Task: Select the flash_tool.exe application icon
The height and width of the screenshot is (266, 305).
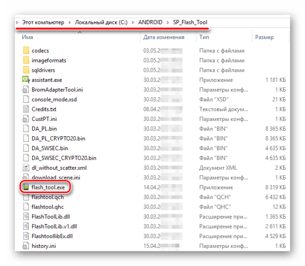Action: click(26, 187)
